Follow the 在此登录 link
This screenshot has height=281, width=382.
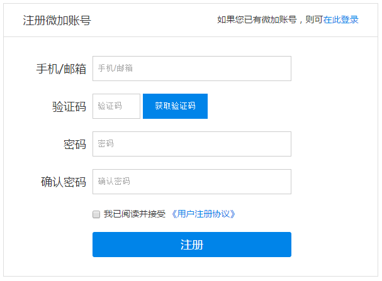coord(340,19)
